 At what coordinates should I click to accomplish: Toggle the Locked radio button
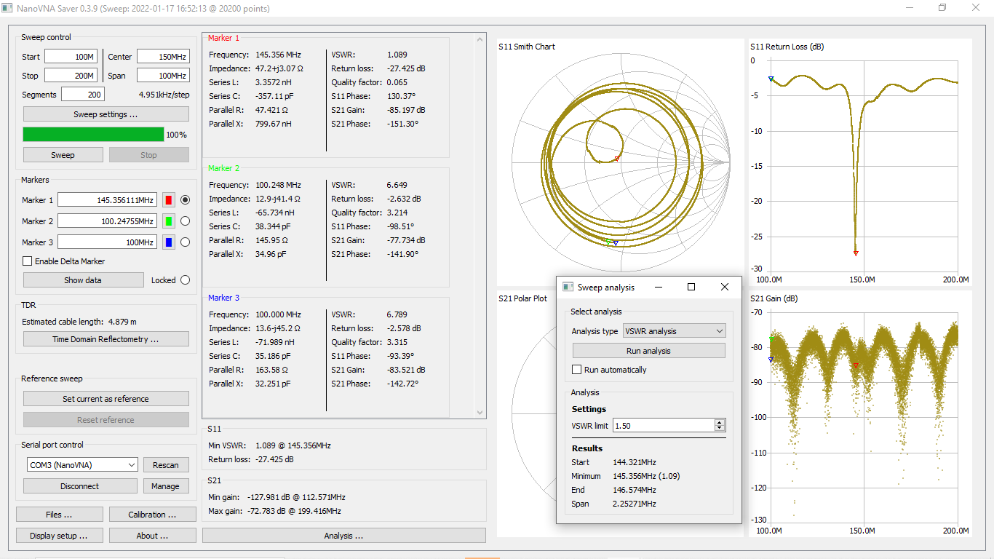pyautogui.click(x=185, y=280)
